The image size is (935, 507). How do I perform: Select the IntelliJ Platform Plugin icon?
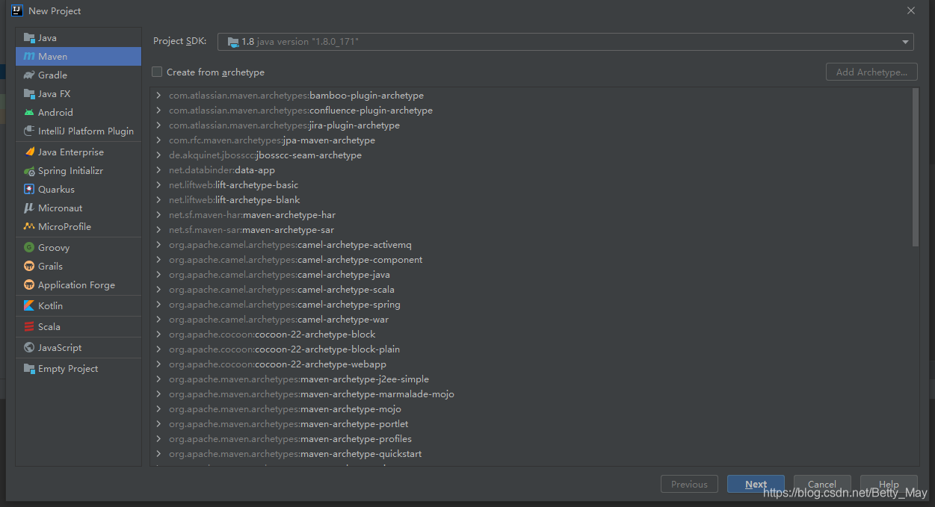[x=29, y=131]
